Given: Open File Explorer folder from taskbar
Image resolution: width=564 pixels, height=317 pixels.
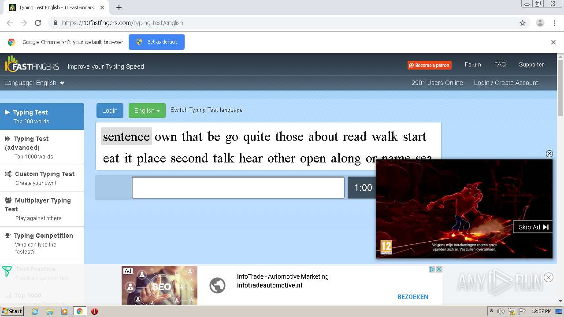Looking at the screenshot, I should click(50, 311).
